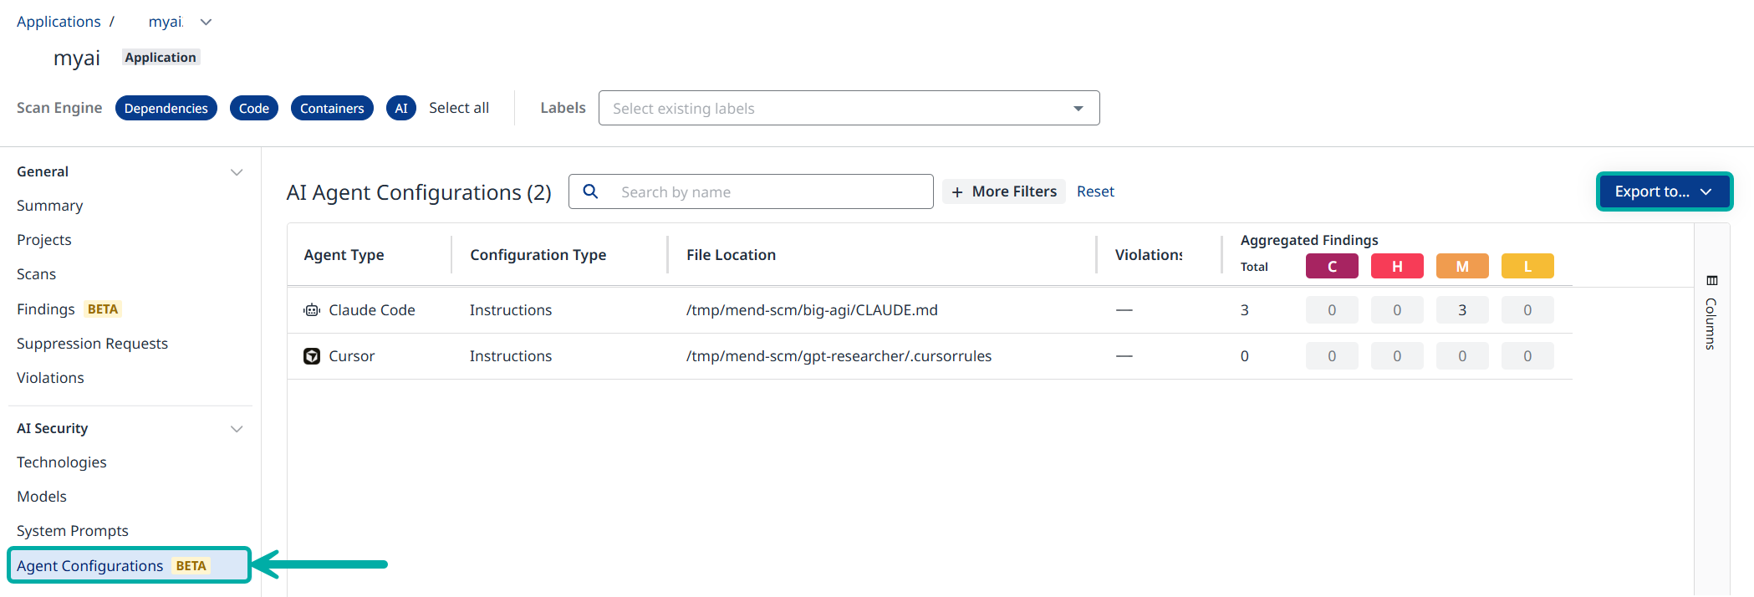Click total findings 3 for Claude Code

coord(1245,310)
